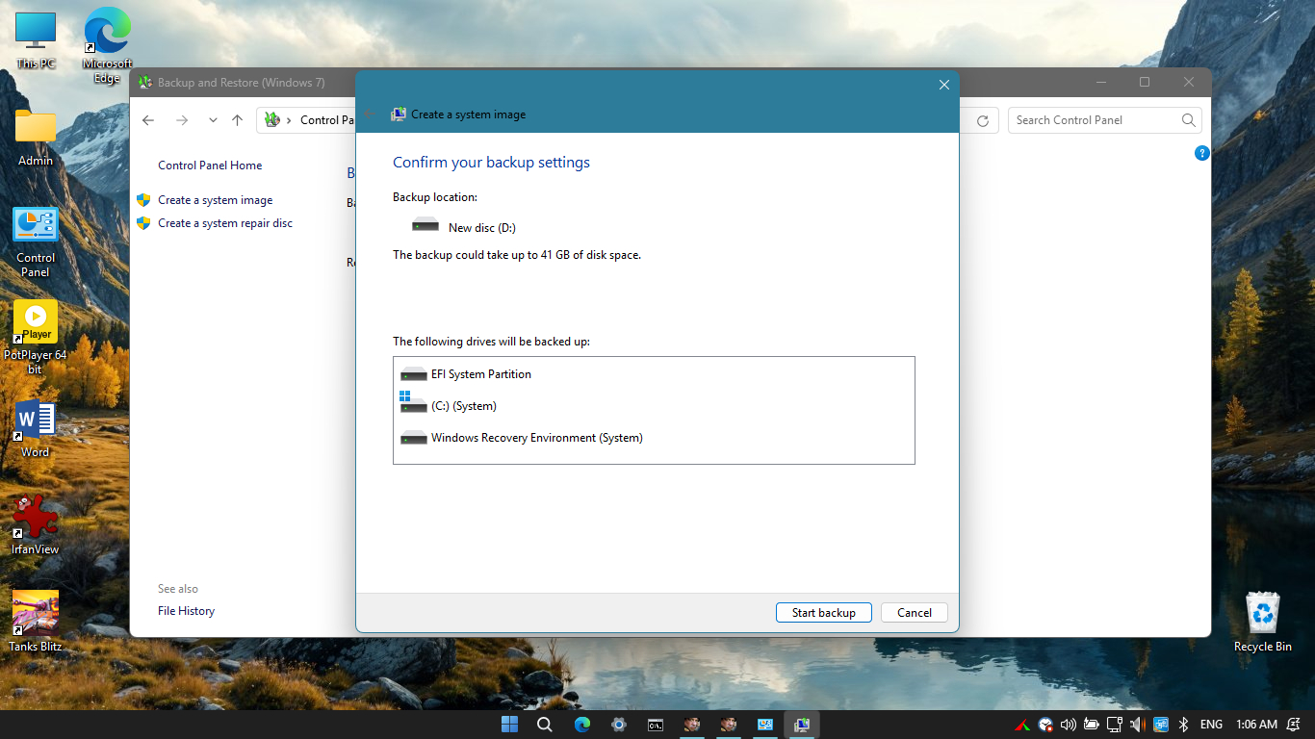The width and height of the screenshot is (1315, 739).
Task: Open Create a system repair disc link
Action: pyautogui.click(x=224, y=223)
